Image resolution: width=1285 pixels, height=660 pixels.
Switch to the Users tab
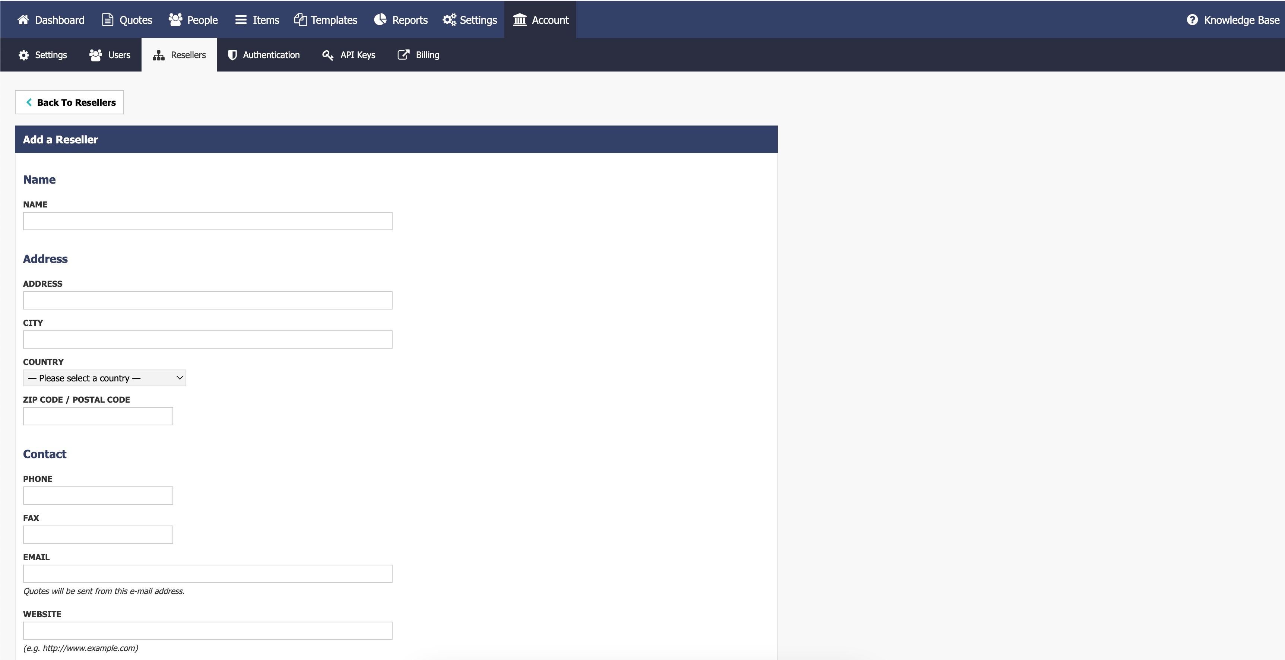pos(110,55)
